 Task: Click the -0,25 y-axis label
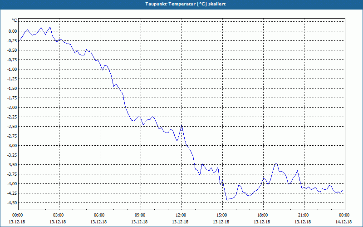point(12,41)
